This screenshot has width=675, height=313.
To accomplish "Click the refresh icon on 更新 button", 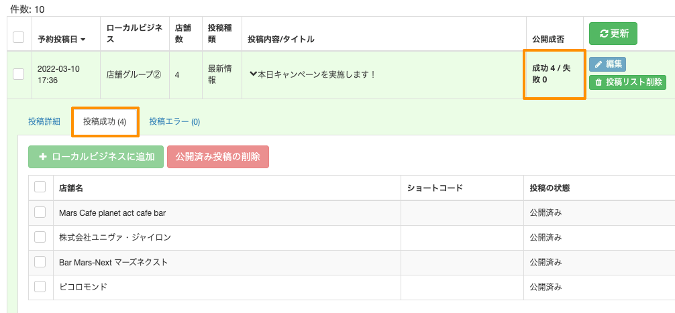I will point(604,34).
